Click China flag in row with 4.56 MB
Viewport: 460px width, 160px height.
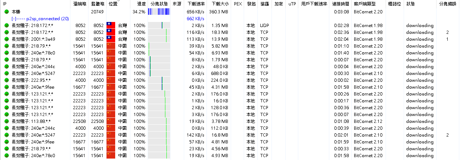[x=110, y=149]
